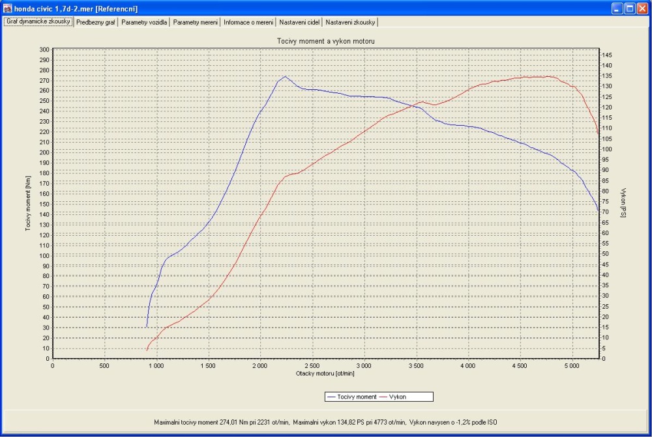Click the Otacky motoru horizontal axis label
This screenshot has height=437, width=652.
(325, 373)
